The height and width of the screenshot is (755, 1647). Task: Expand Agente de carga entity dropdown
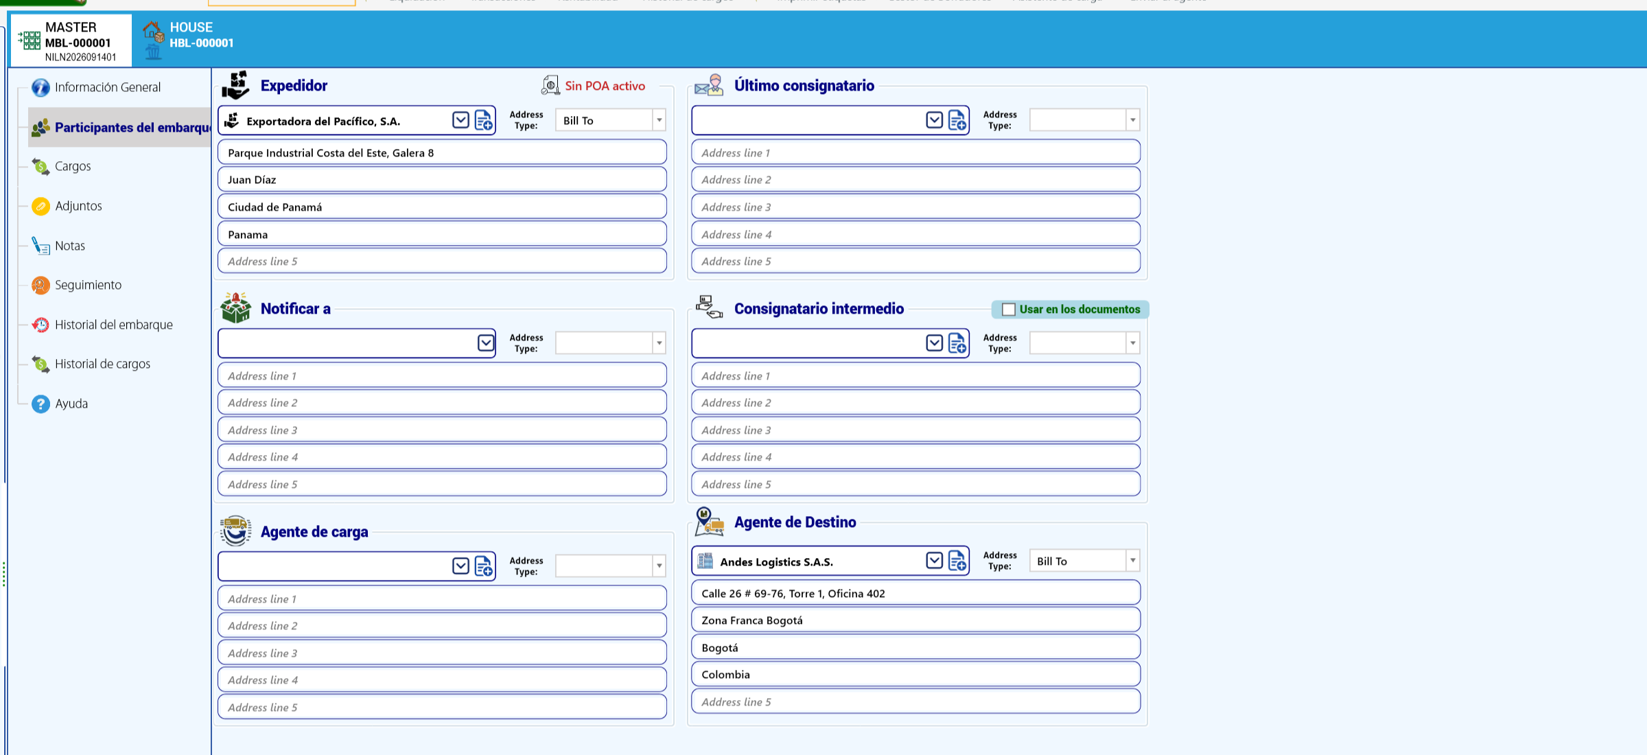[x=460, y=566]
